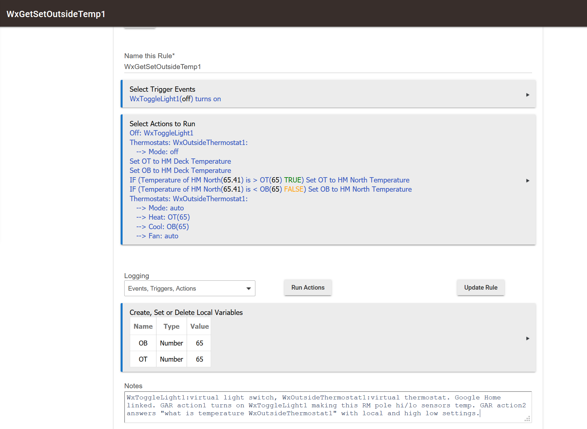Click '--> Heat: OT(65)' line

coord(163,217)
